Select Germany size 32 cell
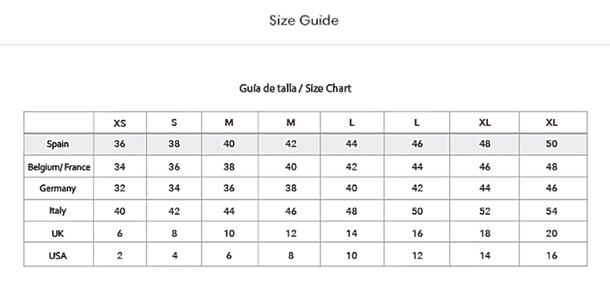 [x=119, y=189]
